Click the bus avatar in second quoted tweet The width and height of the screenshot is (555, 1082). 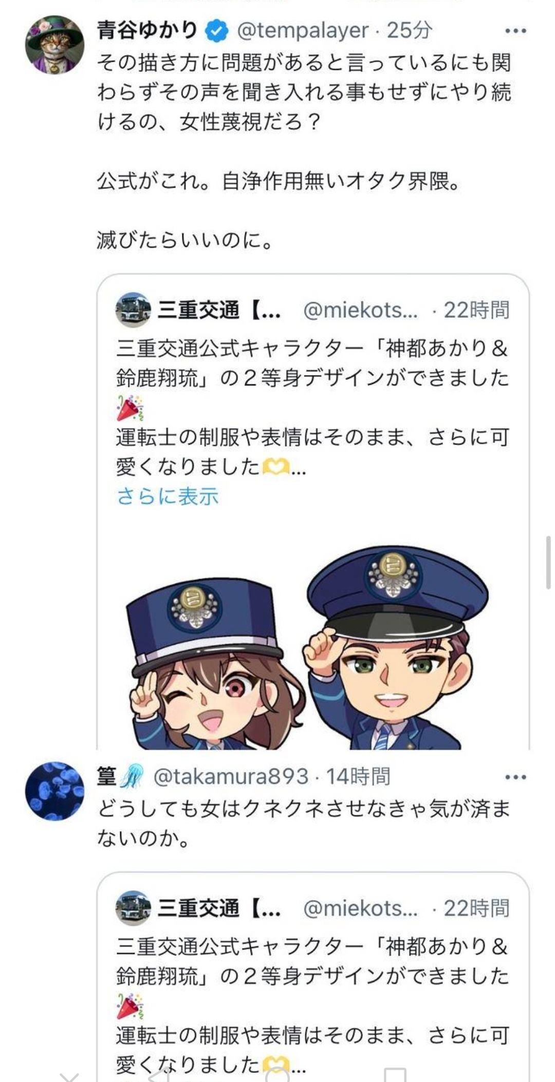[x=133, y=908]
